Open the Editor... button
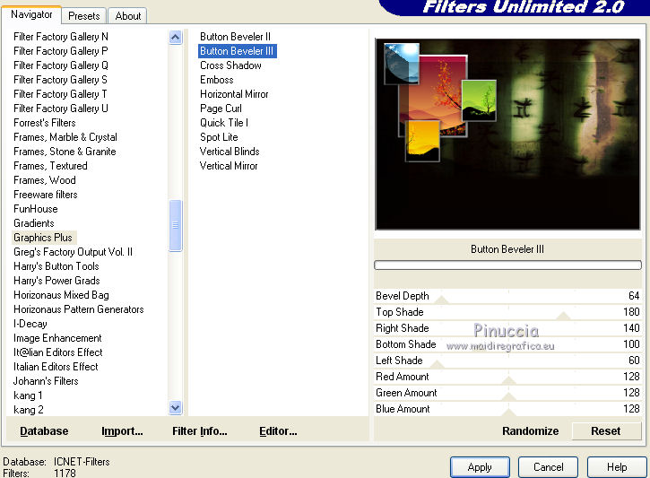 tap(278, 431)
